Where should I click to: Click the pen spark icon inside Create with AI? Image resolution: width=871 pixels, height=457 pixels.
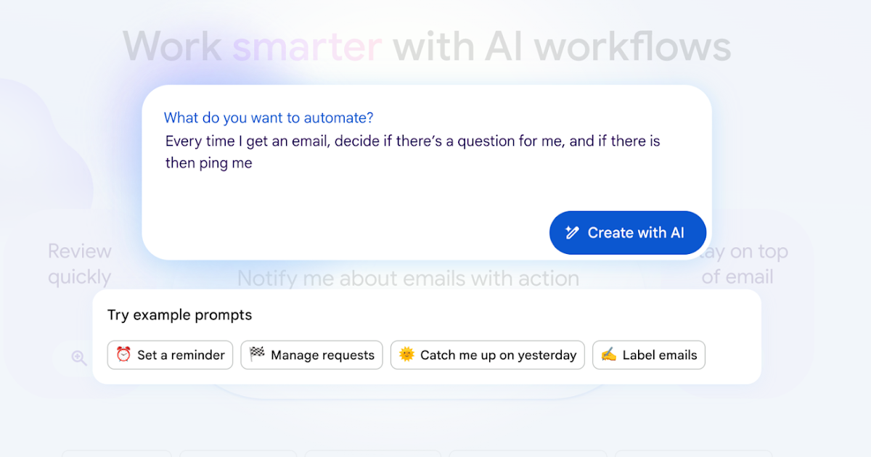tap(573, 232)
